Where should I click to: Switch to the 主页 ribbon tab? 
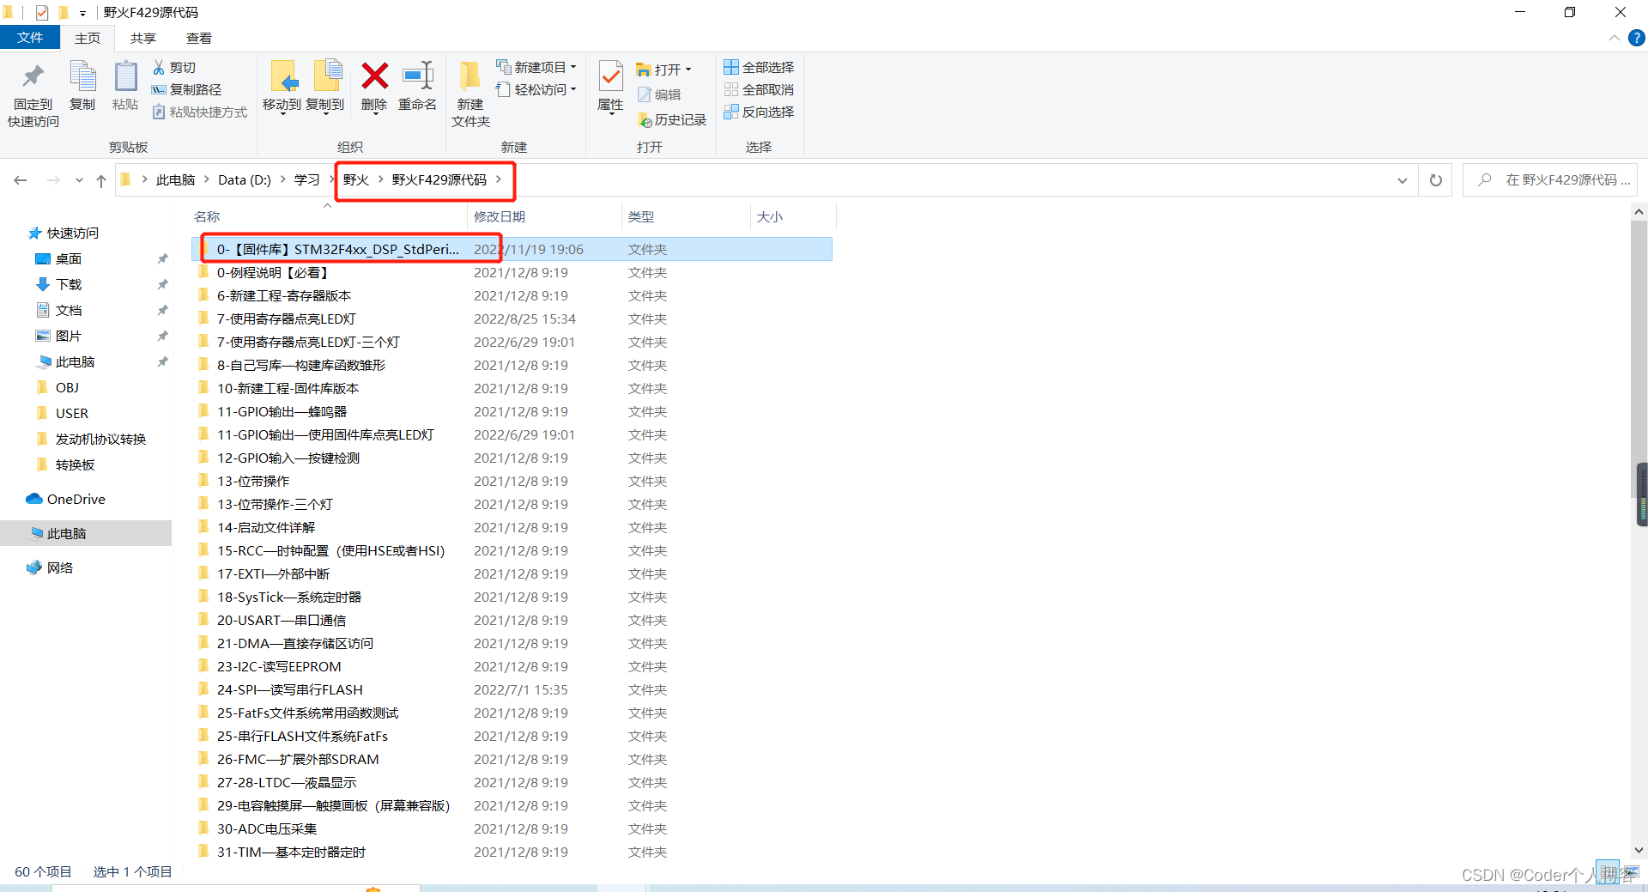[88, 38]
